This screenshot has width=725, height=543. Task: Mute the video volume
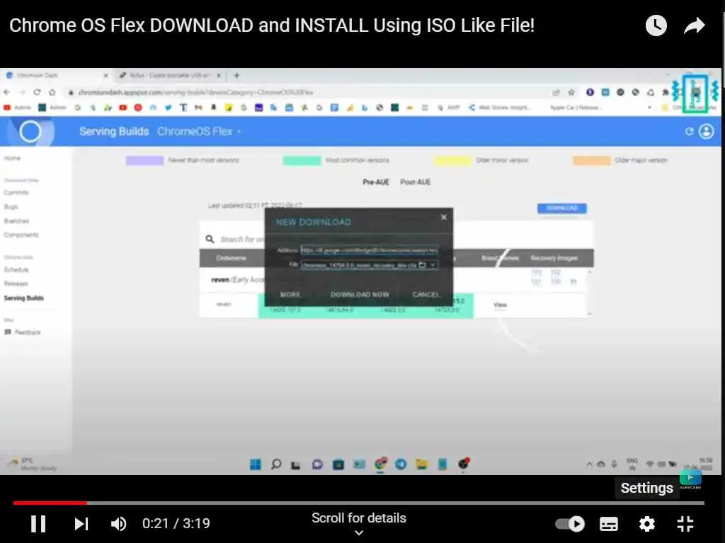click(118, 524)
